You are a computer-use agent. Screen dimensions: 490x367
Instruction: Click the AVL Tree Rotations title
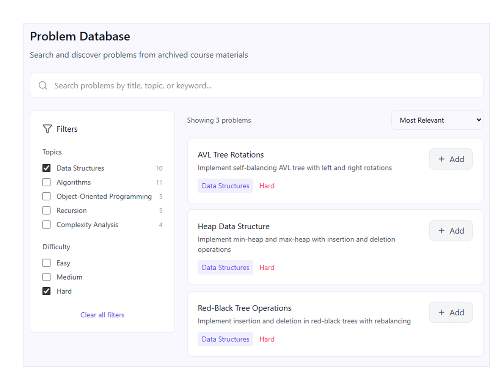coord(231,155)
